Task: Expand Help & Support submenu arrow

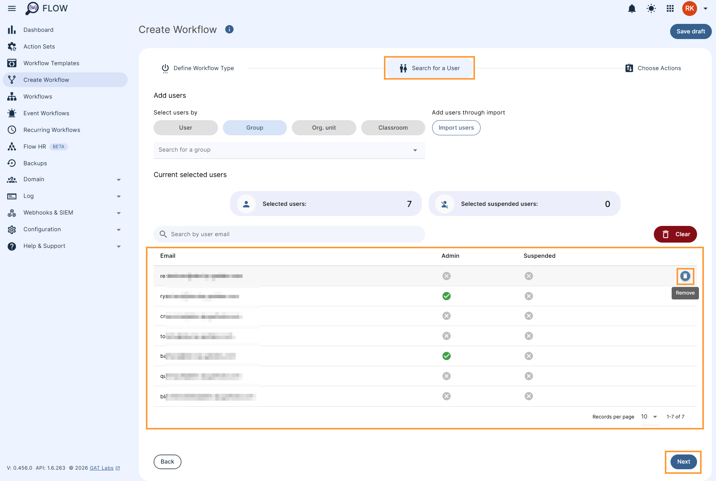Action: pyautogui.click(x=119, y=246)
